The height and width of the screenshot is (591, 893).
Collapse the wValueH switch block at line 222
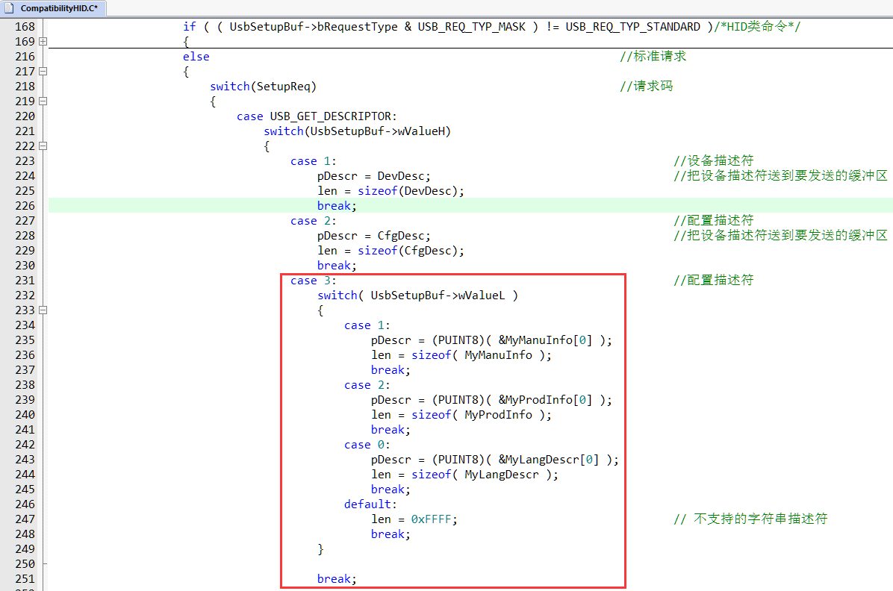43,146
